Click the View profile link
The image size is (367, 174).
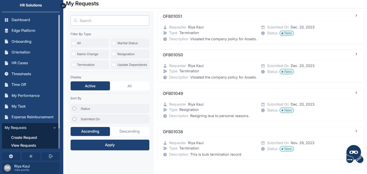click(22, 170)
